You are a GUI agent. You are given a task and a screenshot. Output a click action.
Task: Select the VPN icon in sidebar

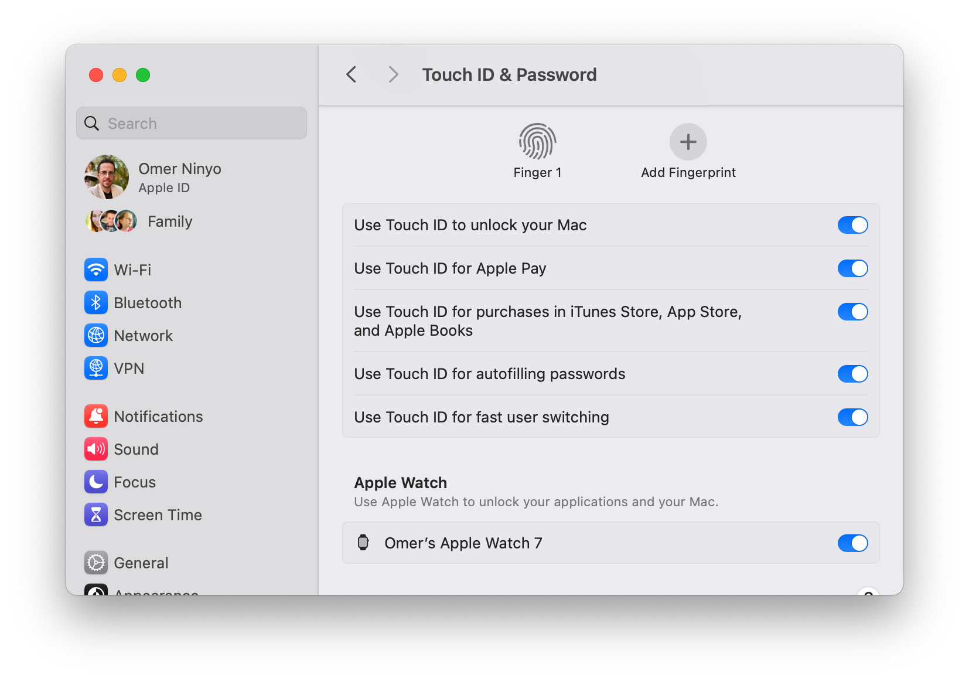click(96, 368)
